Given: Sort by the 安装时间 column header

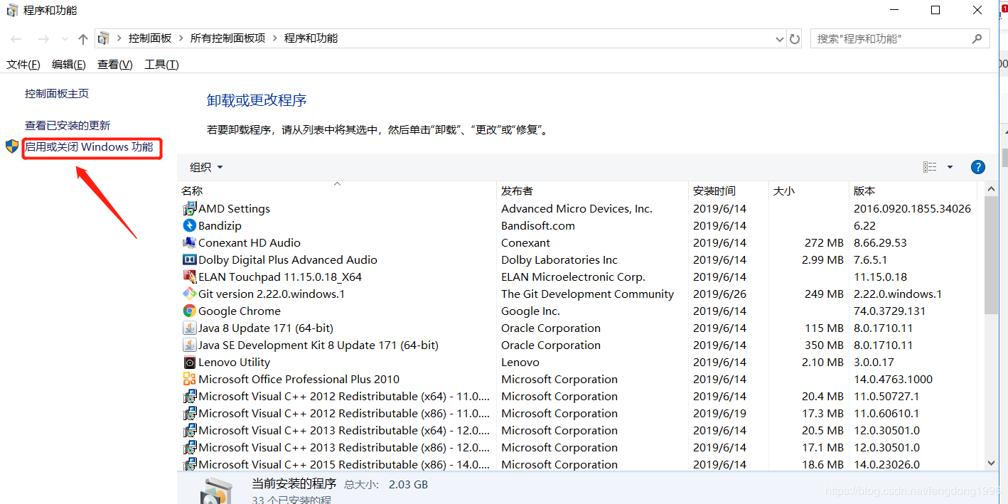Looking at the screenshot, I should [729, 191].
